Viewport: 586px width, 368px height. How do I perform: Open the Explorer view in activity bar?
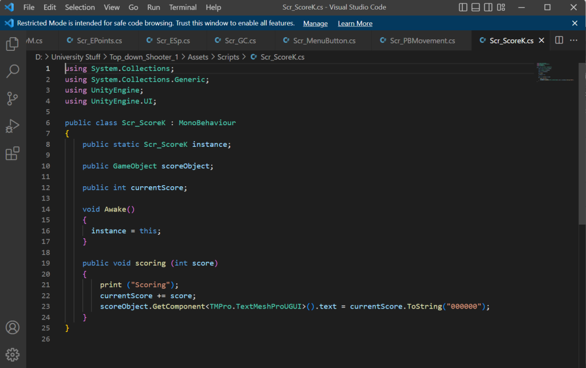(12, 44)
